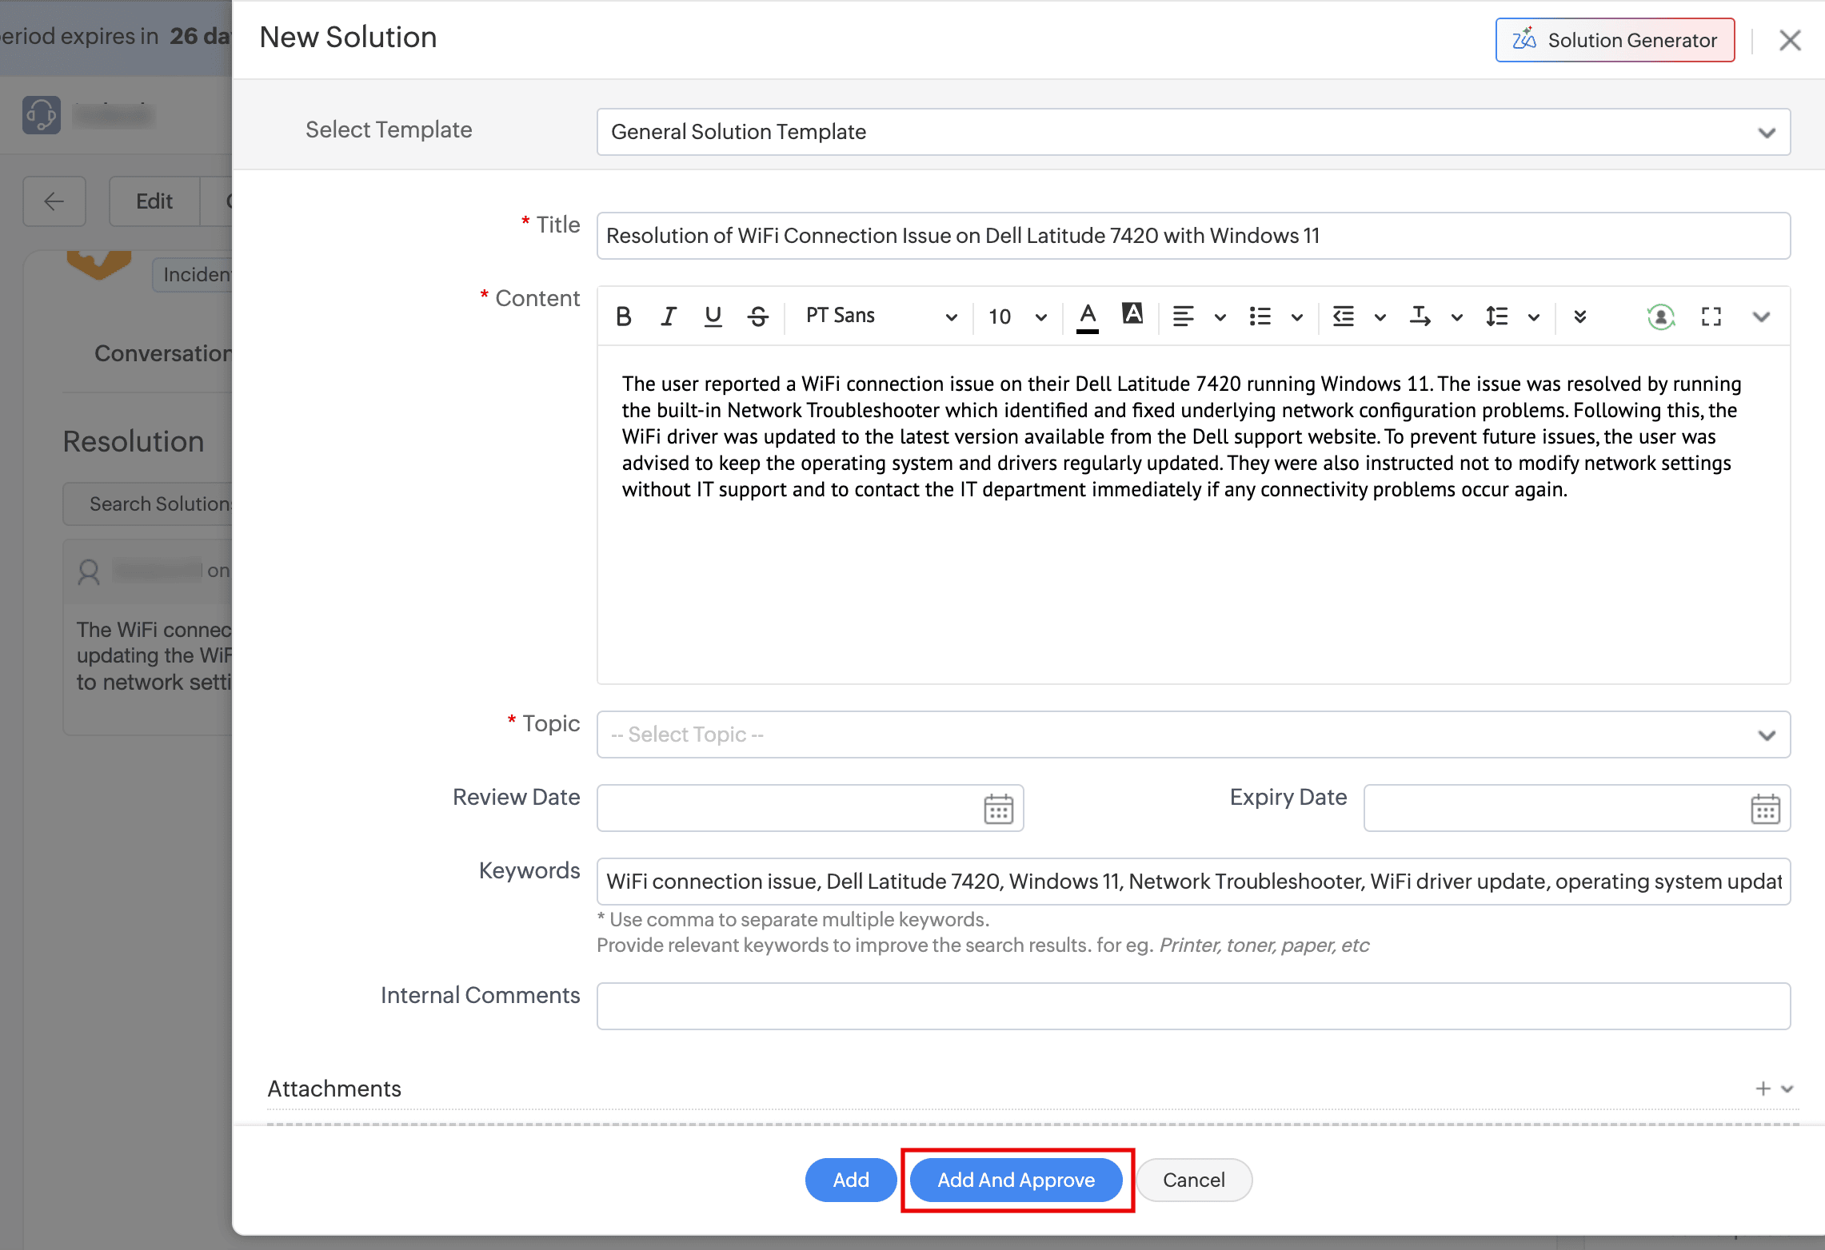Click the Solution Generator button
This screenshot has height=1250, width=1825.
[1615, 40]
